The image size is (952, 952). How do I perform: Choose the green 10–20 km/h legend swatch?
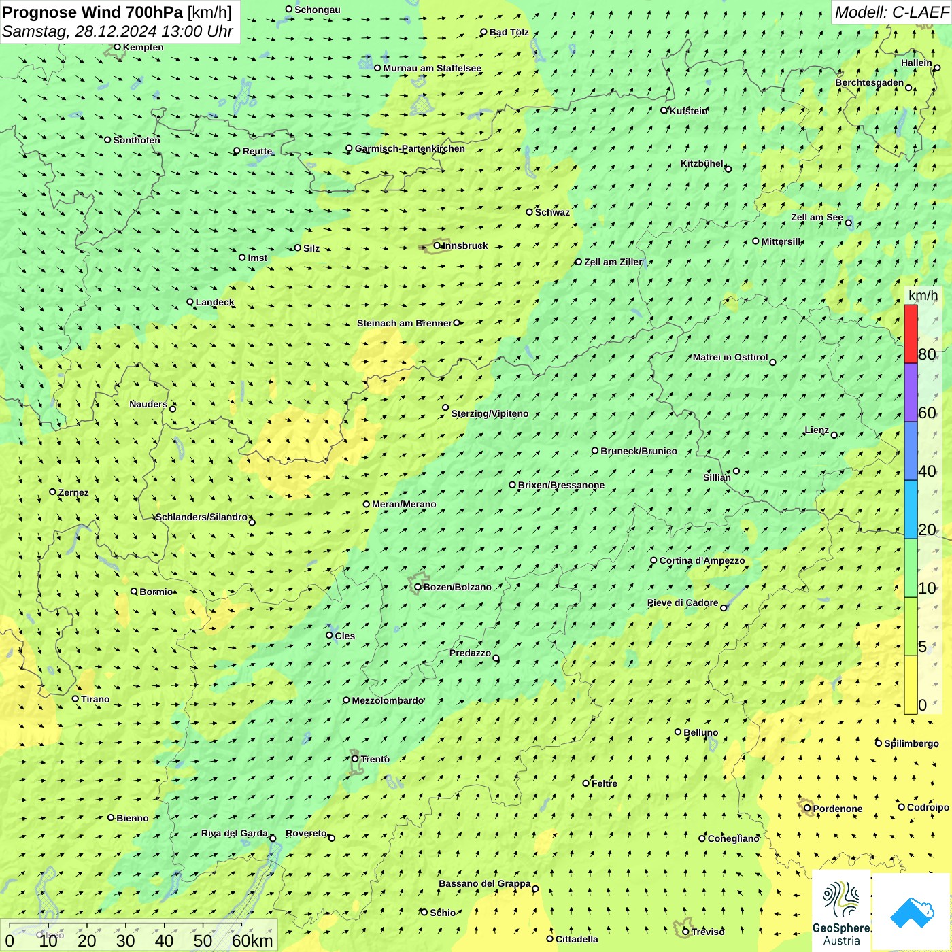point(911,568)
